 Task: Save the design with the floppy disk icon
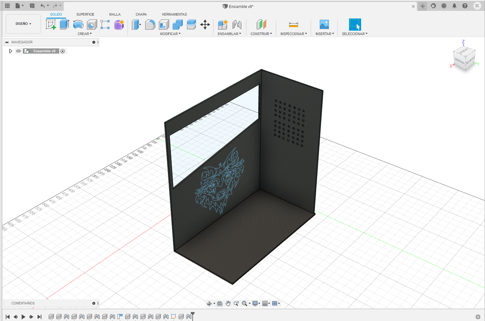click(32, 6)
